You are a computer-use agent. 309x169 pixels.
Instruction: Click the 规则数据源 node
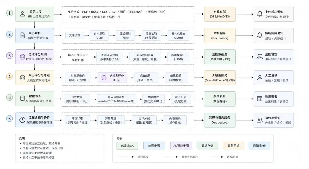pos(220,57)
